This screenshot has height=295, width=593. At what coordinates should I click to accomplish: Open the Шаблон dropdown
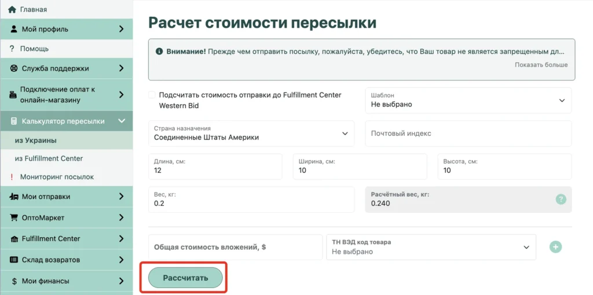coord(468,100)
